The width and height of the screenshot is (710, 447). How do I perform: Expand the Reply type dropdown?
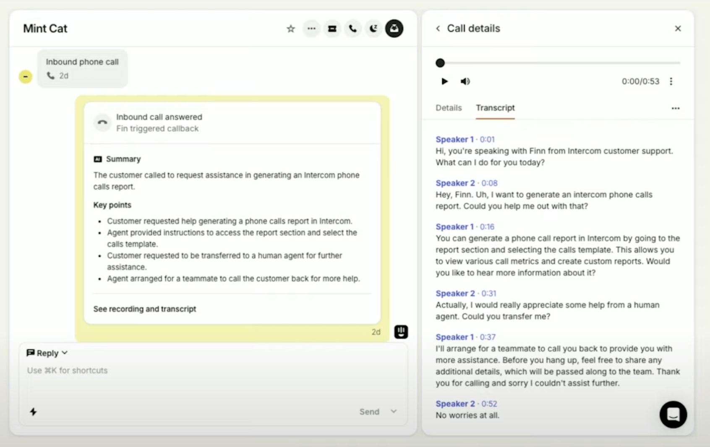pos(47,353)
